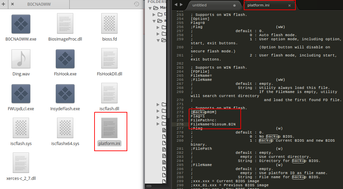Open the InsydeFlash.exe file icon

tap(65, 94)
